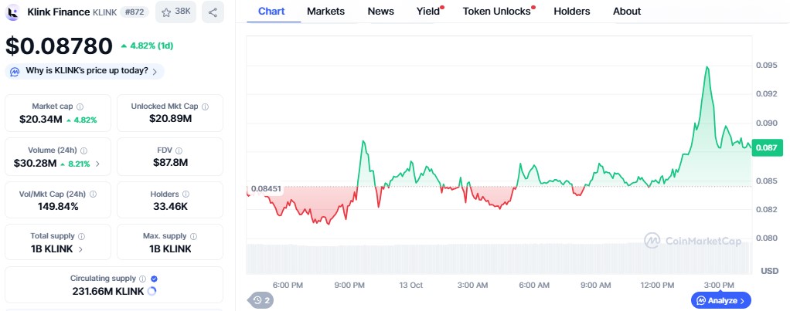Click the circulating supply progress ring
This screenshot has height=311, width=790.
pyautogui.click(x=151, y=291)
